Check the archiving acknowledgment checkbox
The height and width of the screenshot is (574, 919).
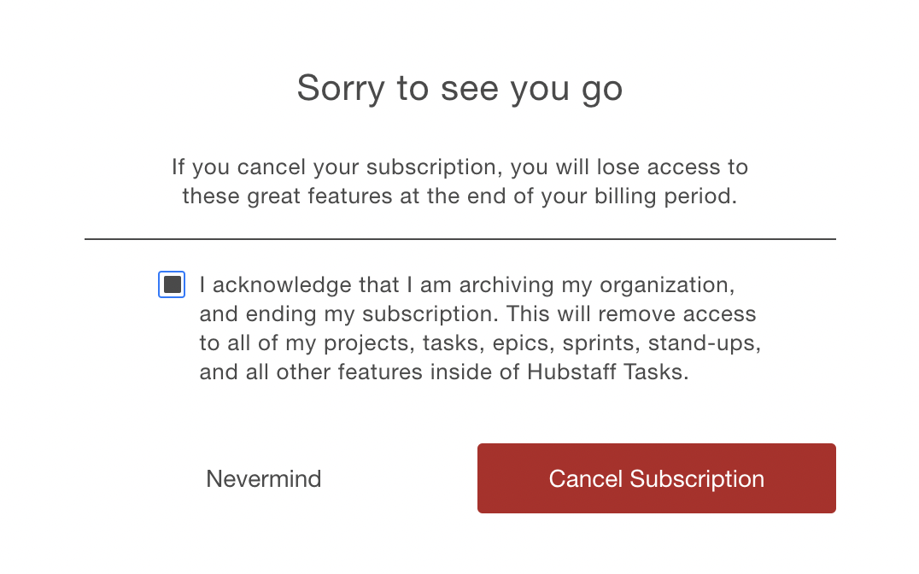[x=172, y=284]
